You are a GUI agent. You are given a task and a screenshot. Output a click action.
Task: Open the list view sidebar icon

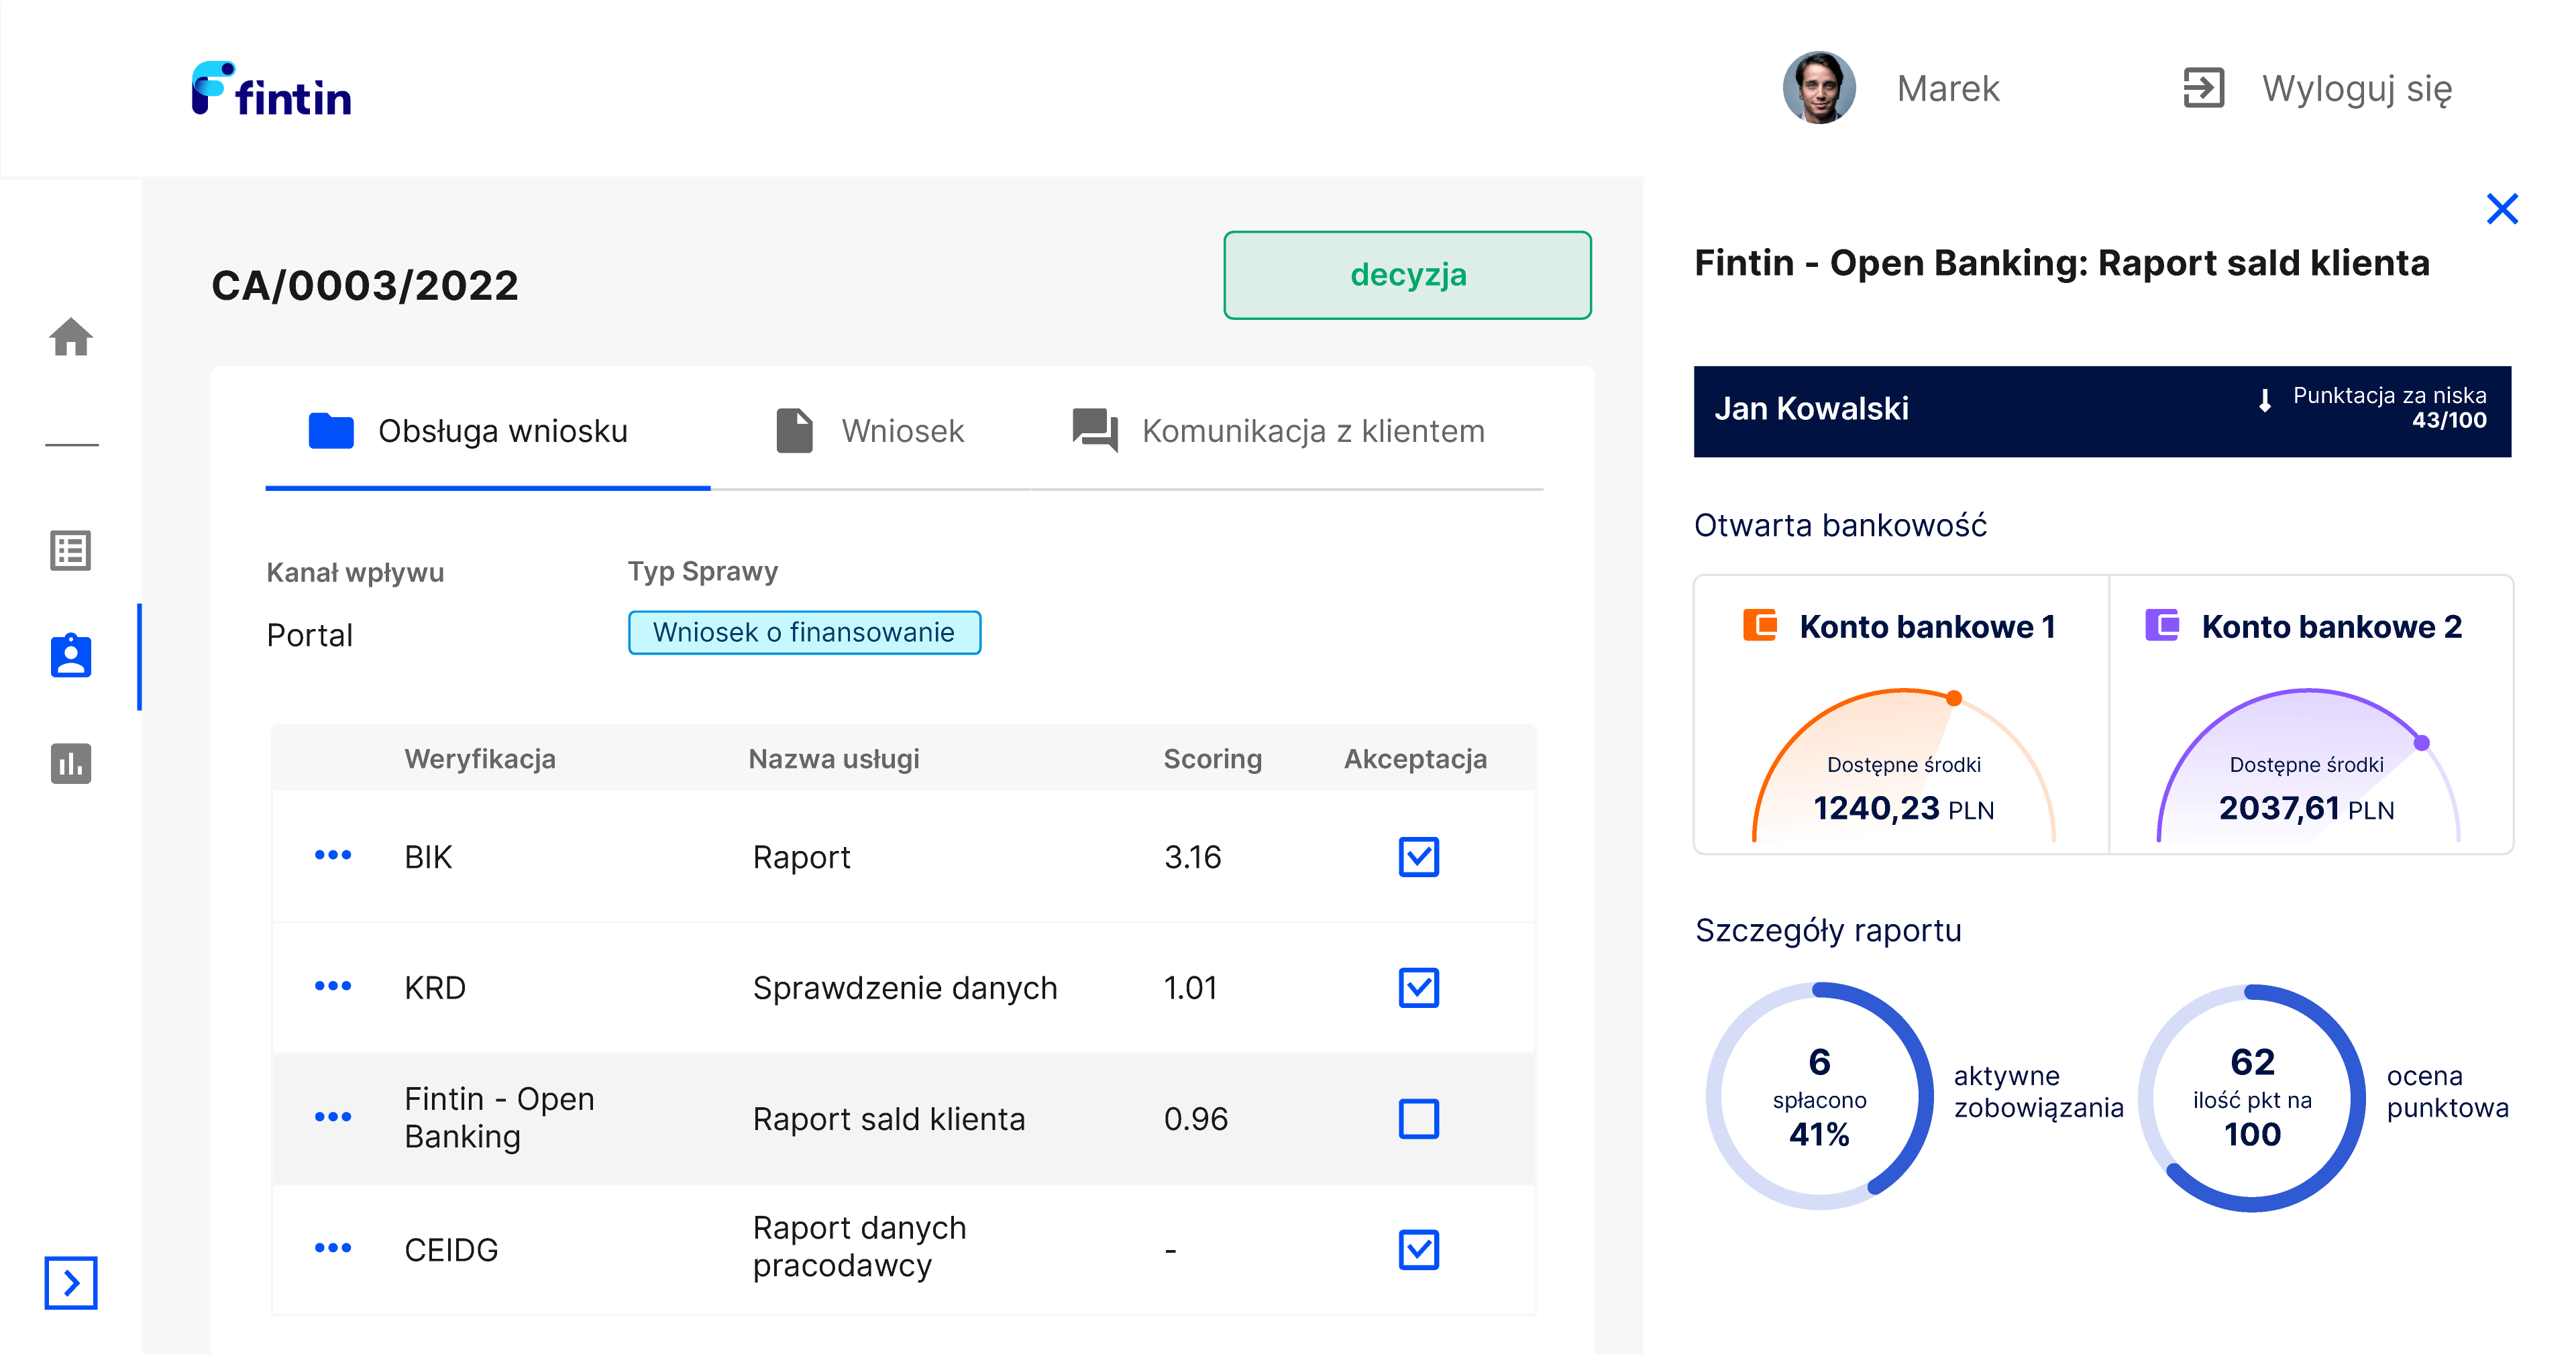click(71, 550)
